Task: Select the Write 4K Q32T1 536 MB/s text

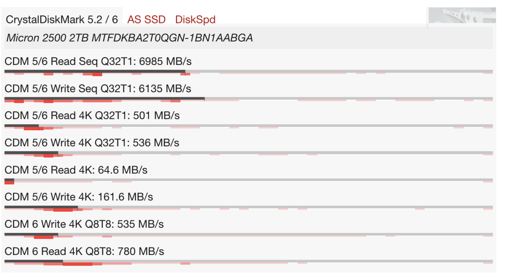Action: click(x=93, y=143)
